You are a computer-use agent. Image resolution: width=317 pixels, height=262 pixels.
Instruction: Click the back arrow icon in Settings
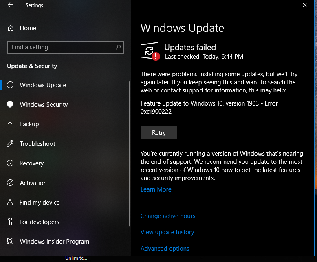click(x=10, y=5)
